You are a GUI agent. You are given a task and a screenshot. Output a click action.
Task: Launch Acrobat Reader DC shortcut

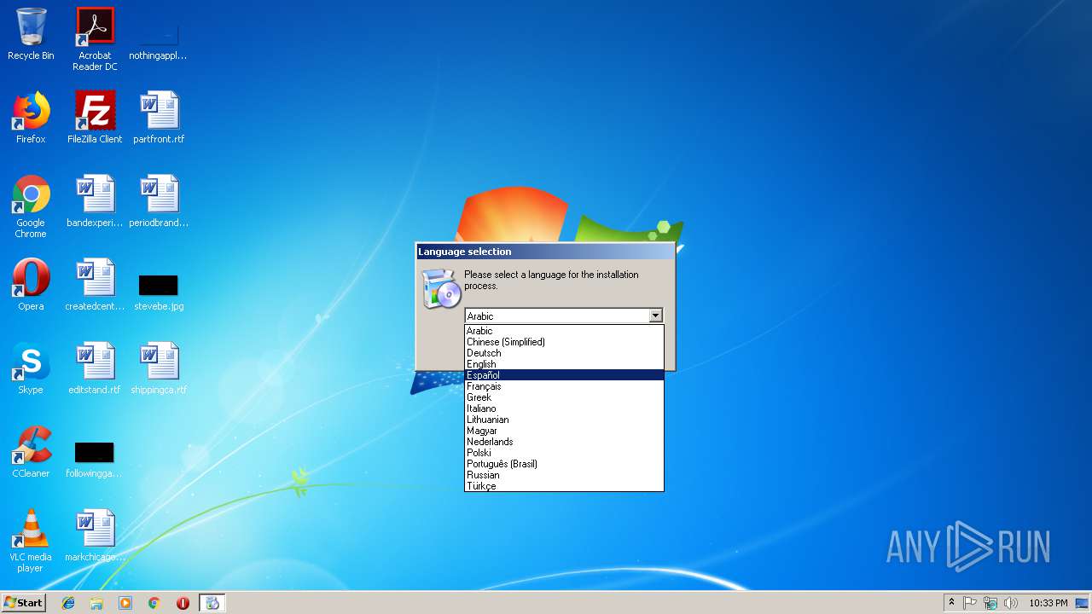click(95, 39)
